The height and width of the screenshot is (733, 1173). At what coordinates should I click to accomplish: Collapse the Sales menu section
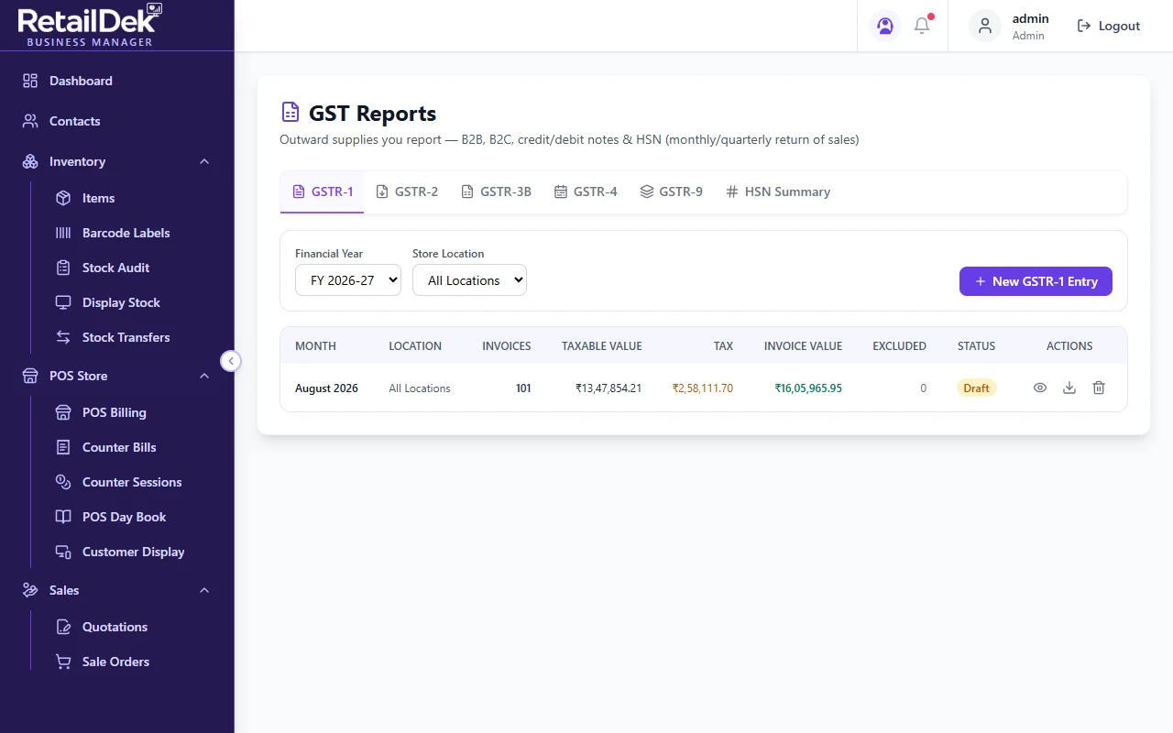pos(204,590)
